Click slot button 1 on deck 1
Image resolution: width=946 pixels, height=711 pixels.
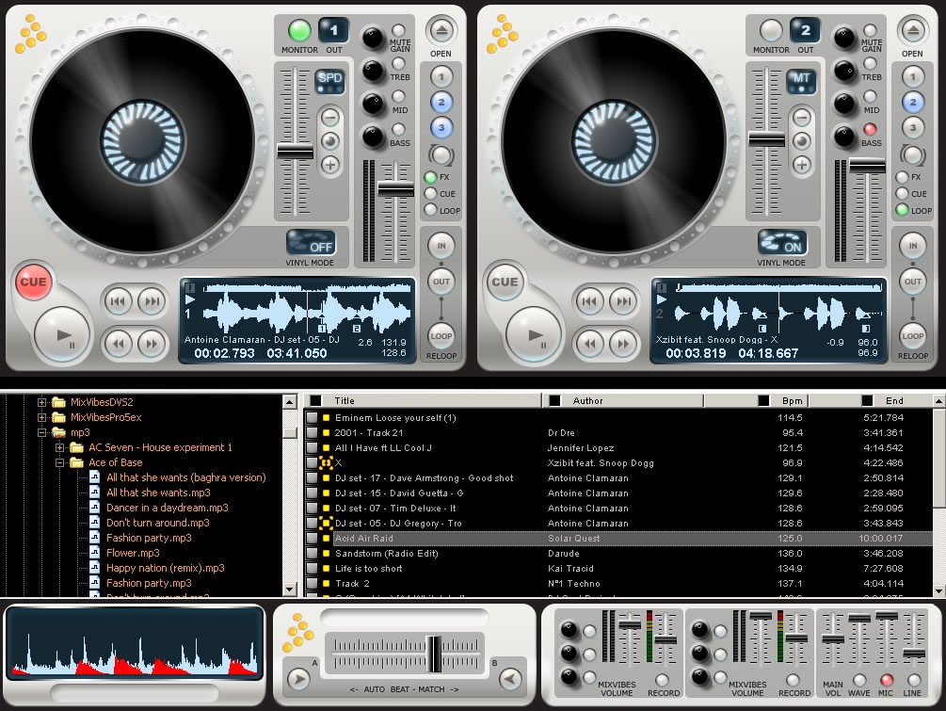click(x=441, y=76)
